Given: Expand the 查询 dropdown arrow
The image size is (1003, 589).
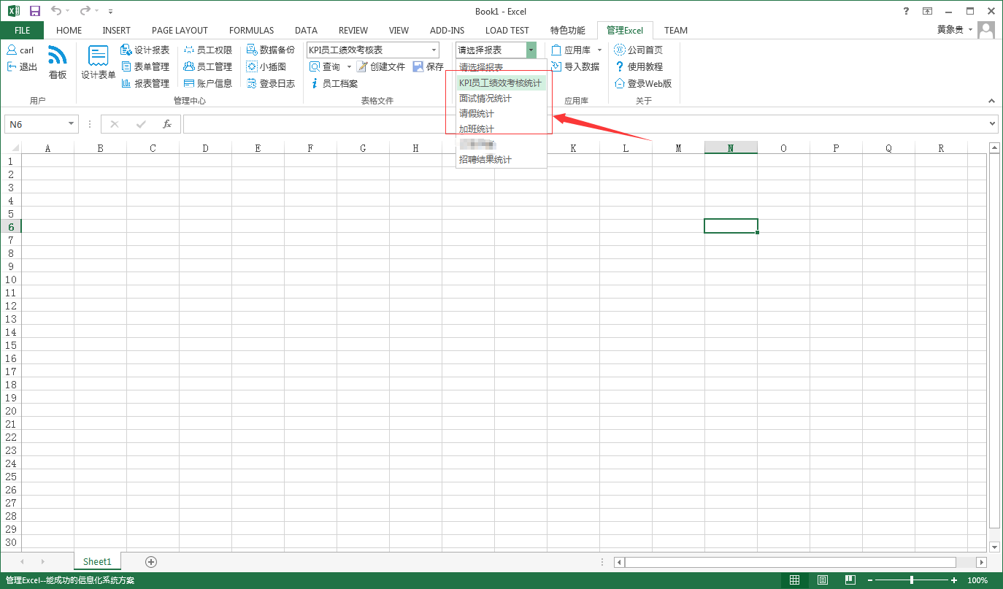Looking at the screenshot, I should 349,66.
